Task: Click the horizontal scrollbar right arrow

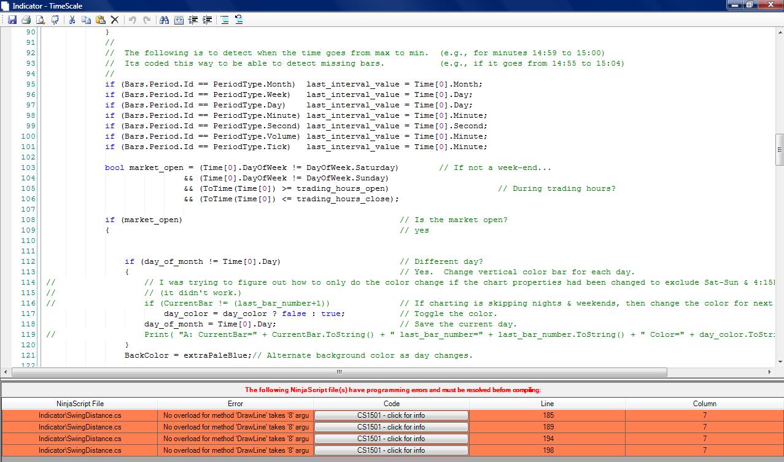Action: [x=770, y=372]
